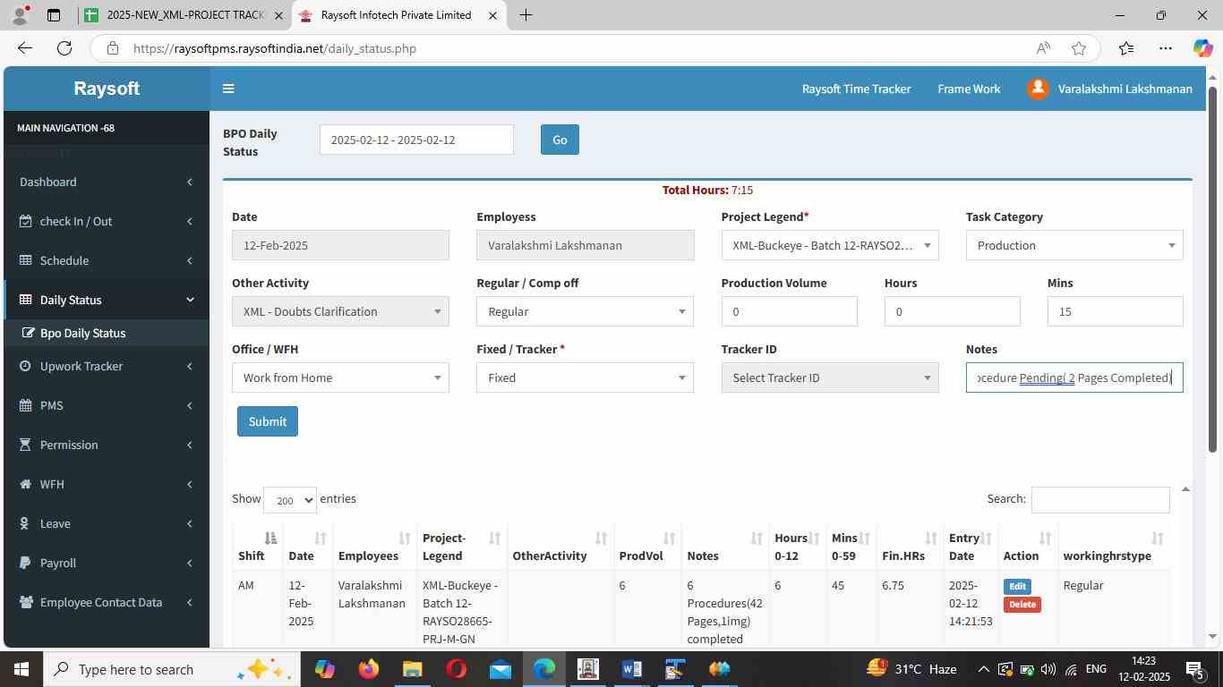Image resolution: width=1223 pixels, height=687 pixels.
Task: Click browser refresh icon
Action: [x=64, y=48]
